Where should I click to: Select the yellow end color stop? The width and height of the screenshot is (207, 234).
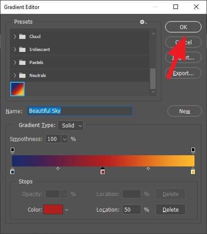pos(193,171)
